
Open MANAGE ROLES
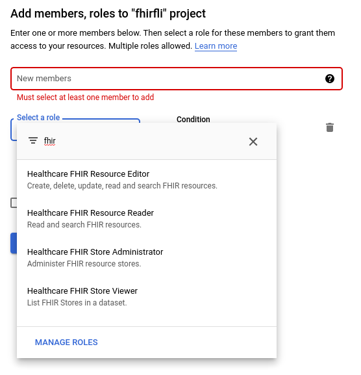(66, 343)
